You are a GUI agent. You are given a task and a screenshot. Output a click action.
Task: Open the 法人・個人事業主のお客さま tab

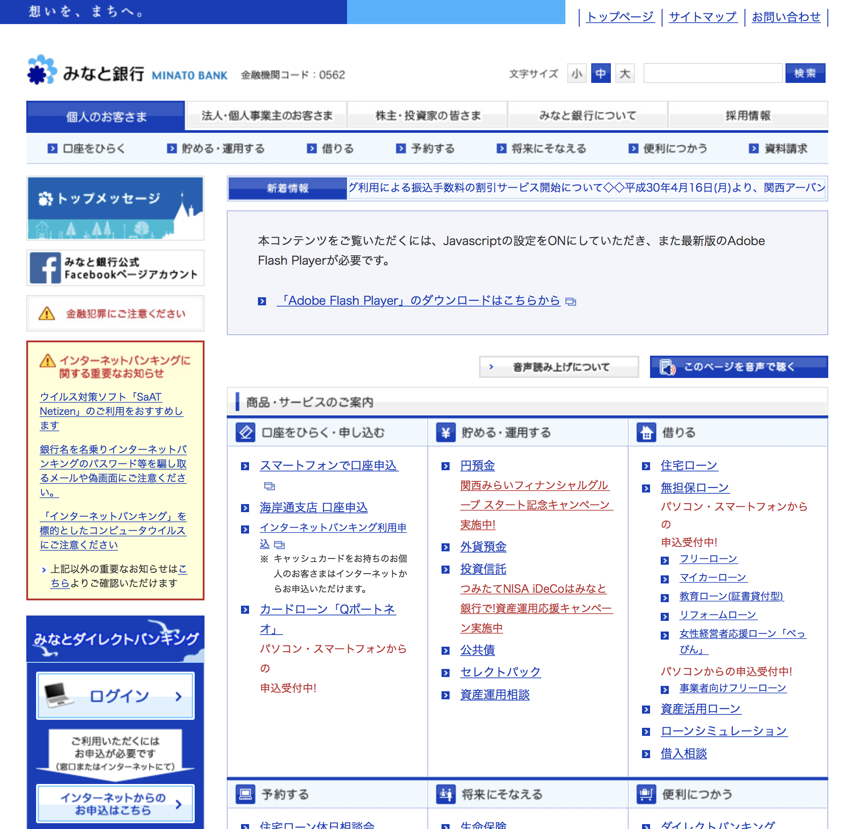coord(267,115)
